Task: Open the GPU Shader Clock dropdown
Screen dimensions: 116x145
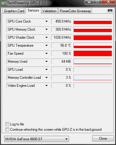Action: (x=46, y=37)
